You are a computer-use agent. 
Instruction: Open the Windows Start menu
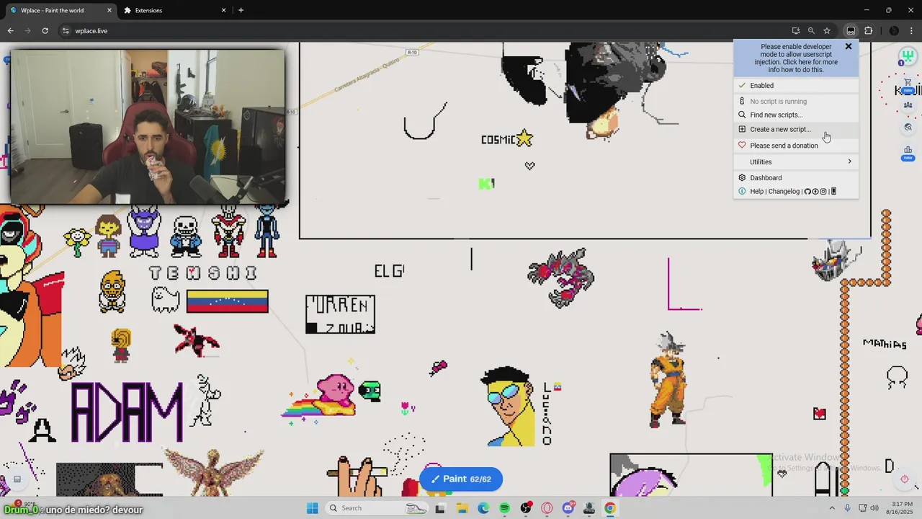[312, 508]
